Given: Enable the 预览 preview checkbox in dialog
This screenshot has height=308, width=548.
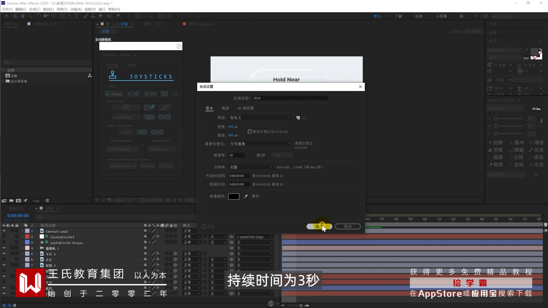Looking at the screenshot, I should [x=204, y=226].
